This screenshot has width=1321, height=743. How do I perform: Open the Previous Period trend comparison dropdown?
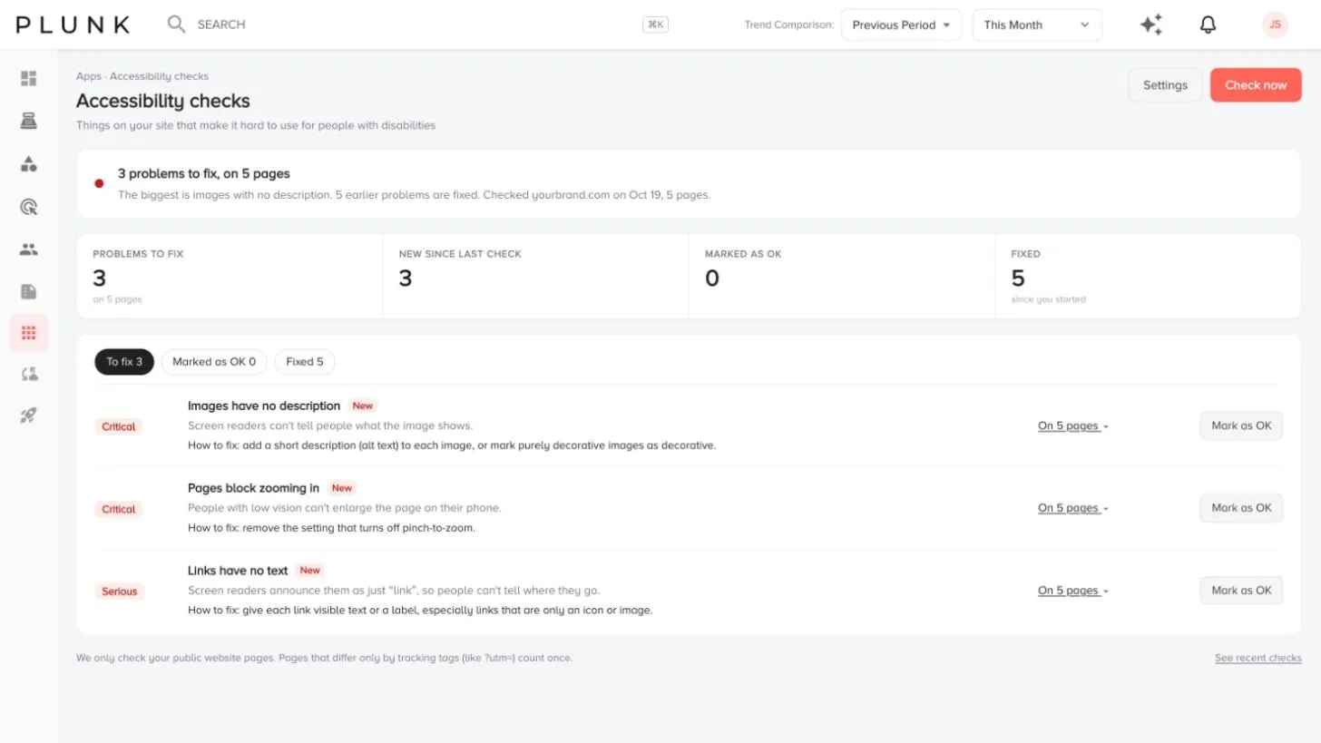[901, 24]
